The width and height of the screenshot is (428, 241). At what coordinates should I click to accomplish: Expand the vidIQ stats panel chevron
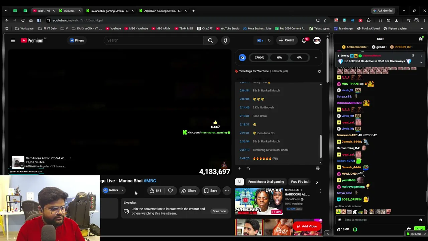316,58
